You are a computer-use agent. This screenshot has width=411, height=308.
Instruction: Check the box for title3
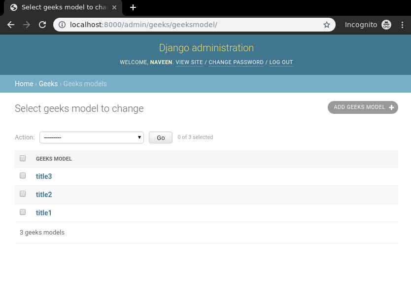[x=23, y=175]
